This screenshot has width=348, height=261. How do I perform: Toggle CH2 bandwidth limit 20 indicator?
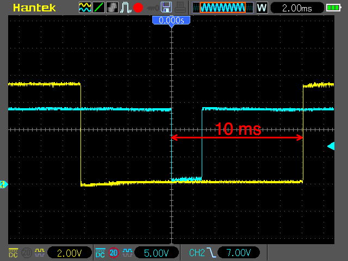[x=114, y=252]
